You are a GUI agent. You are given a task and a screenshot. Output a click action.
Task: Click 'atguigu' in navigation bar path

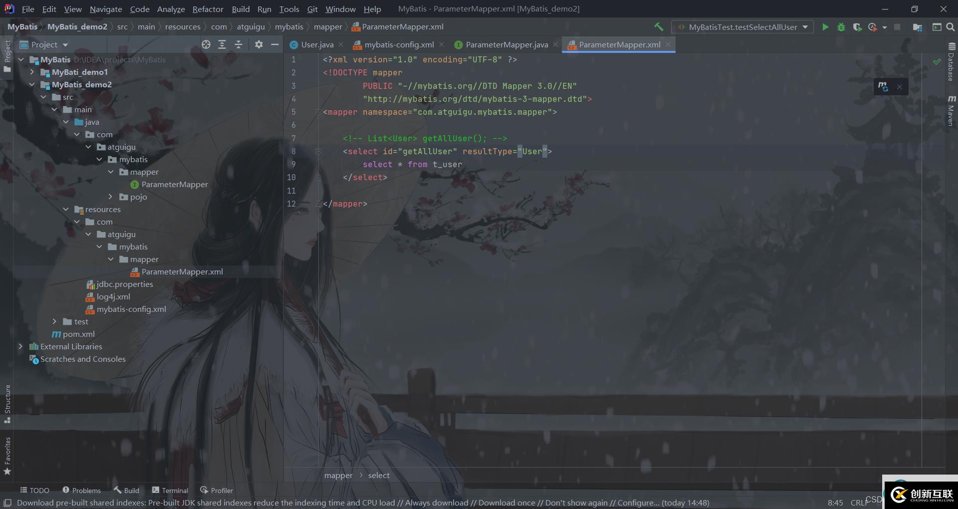click(250, 27)
